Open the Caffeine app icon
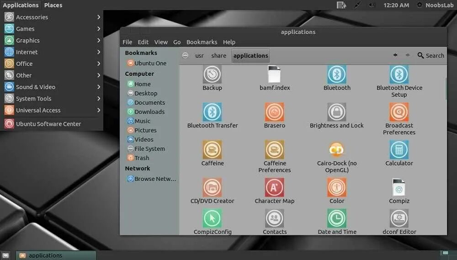The width and height of the screenshot is (457, 260). click(x=212, y=150)
